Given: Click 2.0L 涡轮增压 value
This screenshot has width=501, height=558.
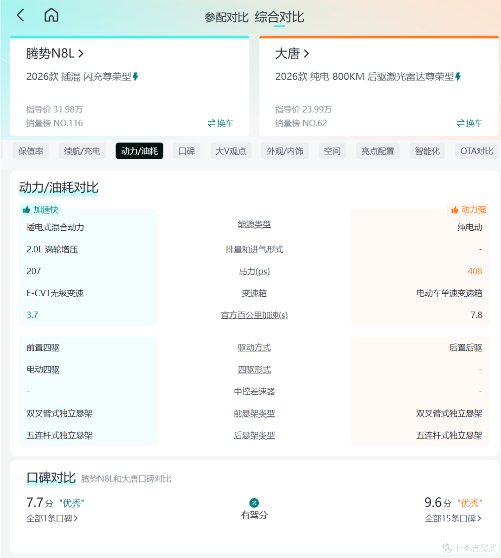Looking at the screenshot, I should (52, 249).
